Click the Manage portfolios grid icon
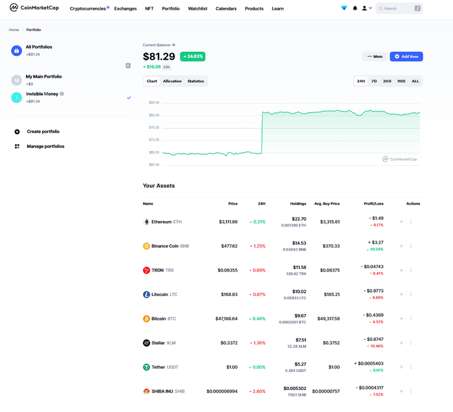The height and width of the screenshot is (412, 453). click(x=17, y=146)
